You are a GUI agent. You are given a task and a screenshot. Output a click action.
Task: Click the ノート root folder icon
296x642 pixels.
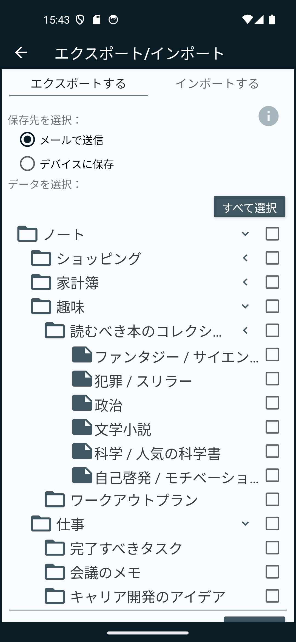click(x=27, y=234)
